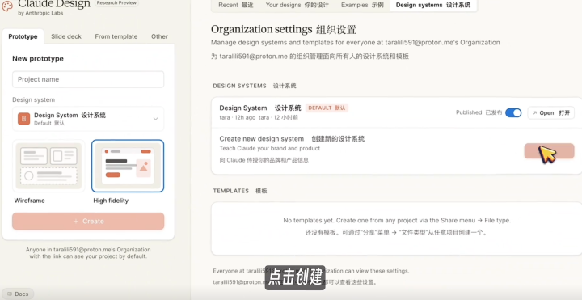The width and height of the screenshot is (582, 300).
Task: Click the "No templates yet" message text
Action: [397, 220]
